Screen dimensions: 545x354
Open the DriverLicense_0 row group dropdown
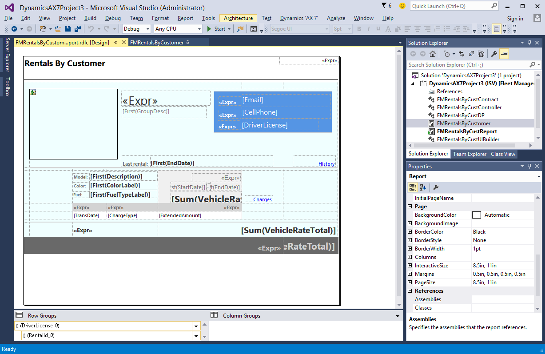pyautogui.click(x=195, y=326)
